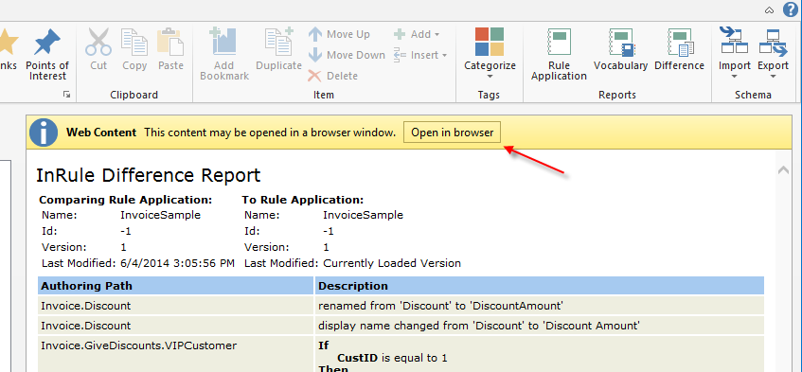Click the Open in browser button

[x=453, y=133]
